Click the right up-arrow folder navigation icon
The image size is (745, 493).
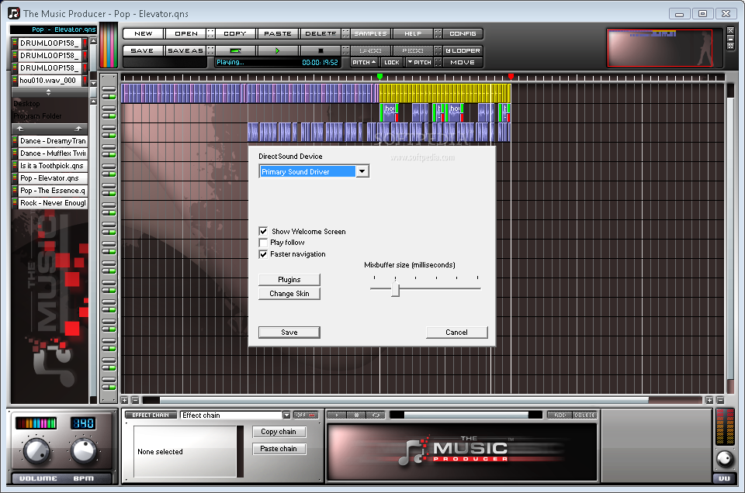pyautogui.click(x=78, y=129)
